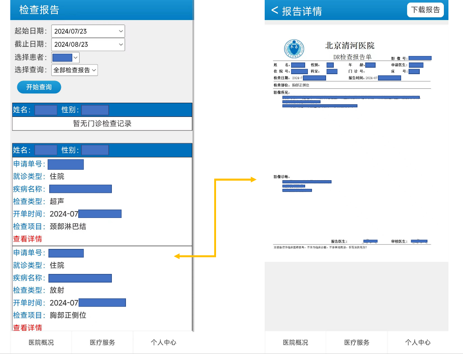Tap the 检查报告 page header title

tap(39, 10)
